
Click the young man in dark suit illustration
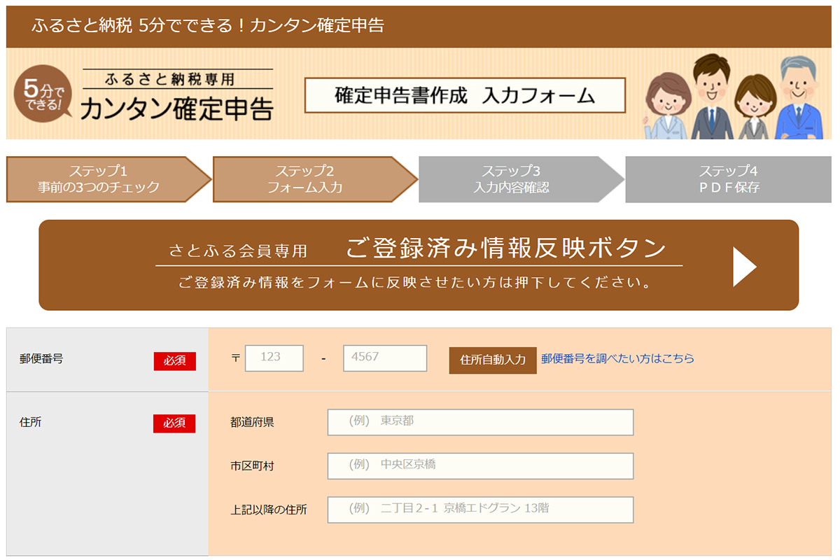click(x=712, y=98)
